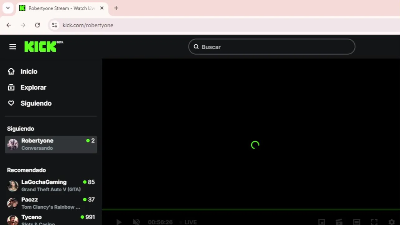
Task: Go back in browser history
Action: tap(9, 25)
